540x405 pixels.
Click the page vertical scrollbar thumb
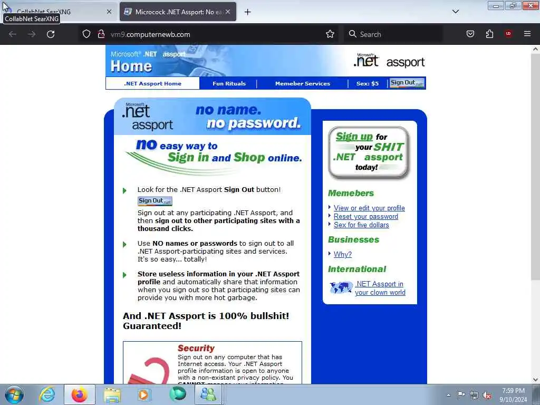coord(535,166)
